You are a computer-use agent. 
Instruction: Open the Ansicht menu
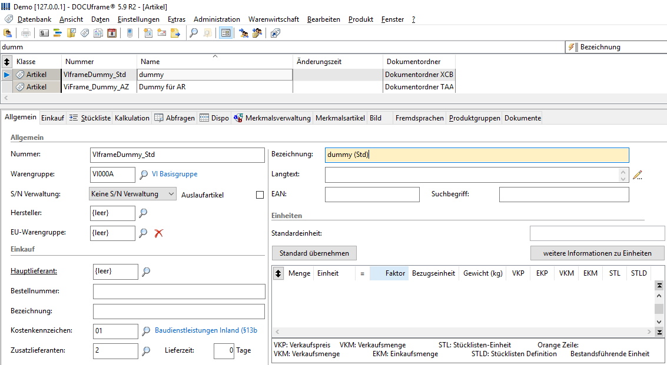tap(71, 19)
